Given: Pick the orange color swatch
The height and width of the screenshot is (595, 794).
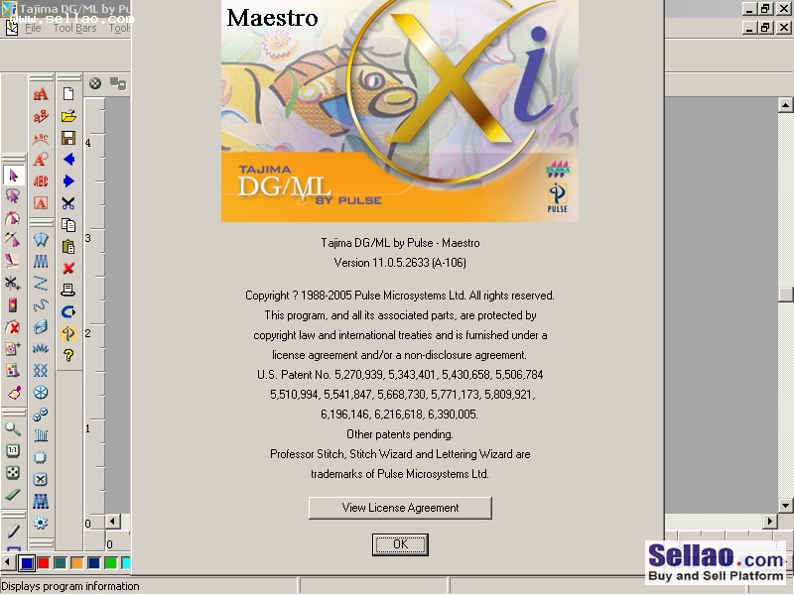Looking at the screenshot, I should click(77, 562).
